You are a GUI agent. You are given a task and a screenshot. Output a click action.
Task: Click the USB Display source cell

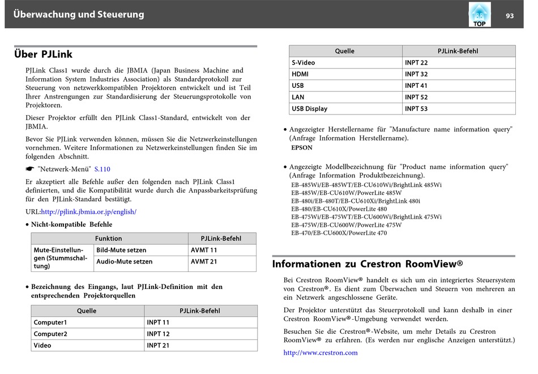(x=345, y=109)
